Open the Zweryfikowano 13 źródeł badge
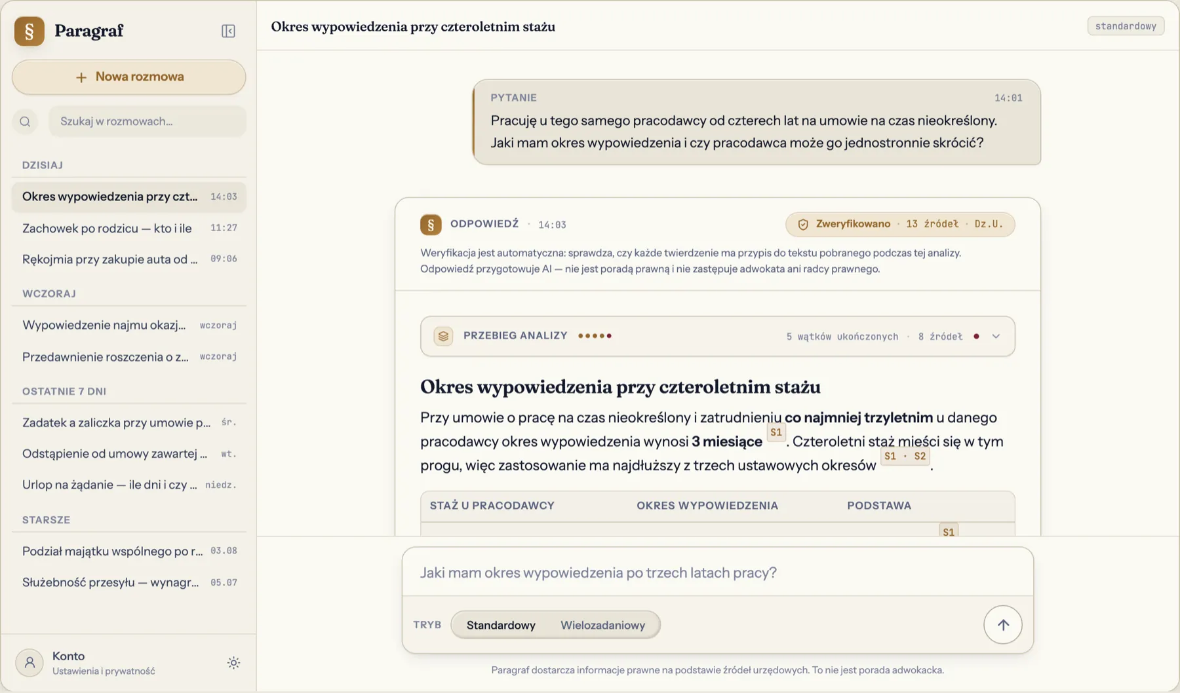 (x=900, y=224)
